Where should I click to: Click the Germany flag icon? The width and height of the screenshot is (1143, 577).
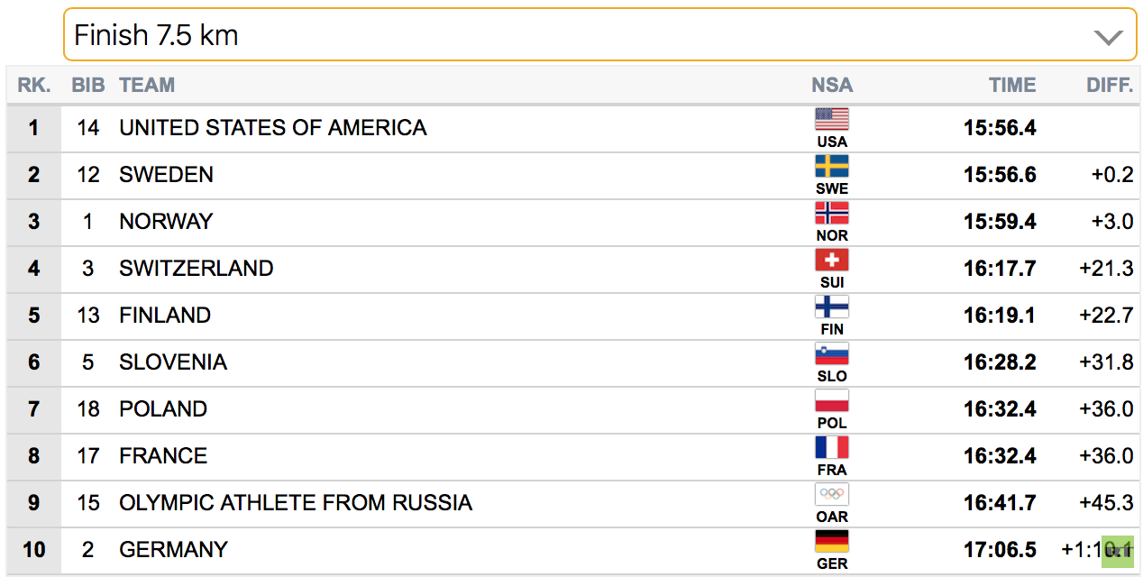[x=832, y=541]
